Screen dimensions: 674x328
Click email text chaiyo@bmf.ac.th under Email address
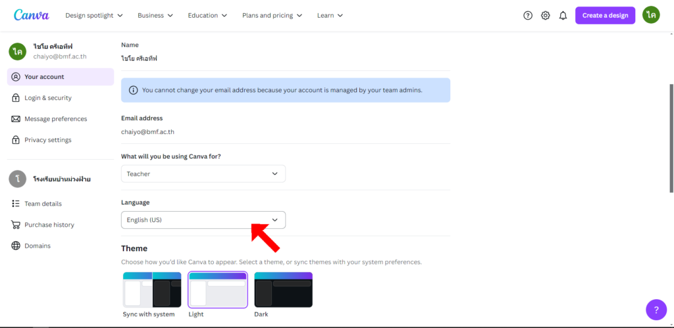tap(147, 132)
